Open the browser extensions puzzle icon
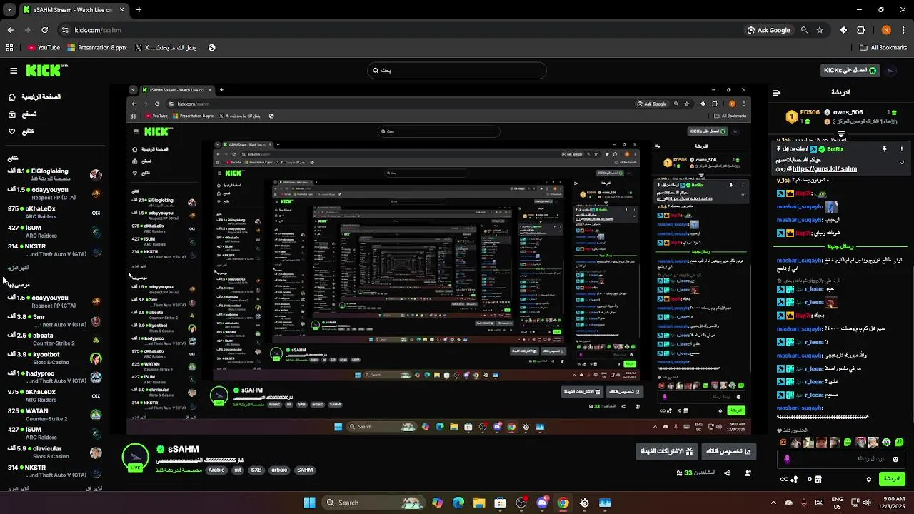The image size is (914, 514). (x=860, y=30)
